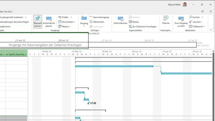
Task: Open the Füllbereich dropdown
Action: 197,27
